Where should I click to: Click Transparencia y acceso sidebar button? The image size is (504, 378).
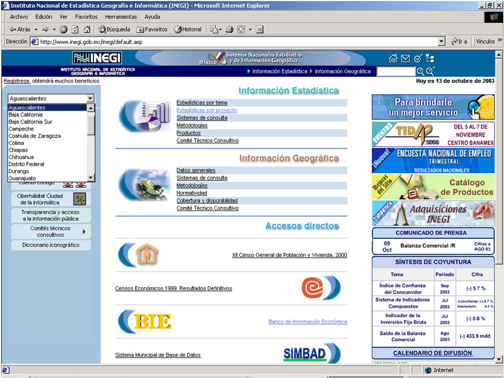pos(51,215)
